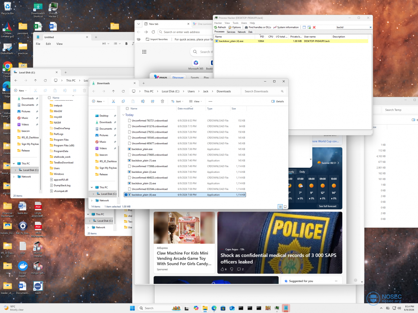Click the Cut icon in Downloads toolbar
Viewport: 418px width, 313px height.
click(x=113, y=101)
